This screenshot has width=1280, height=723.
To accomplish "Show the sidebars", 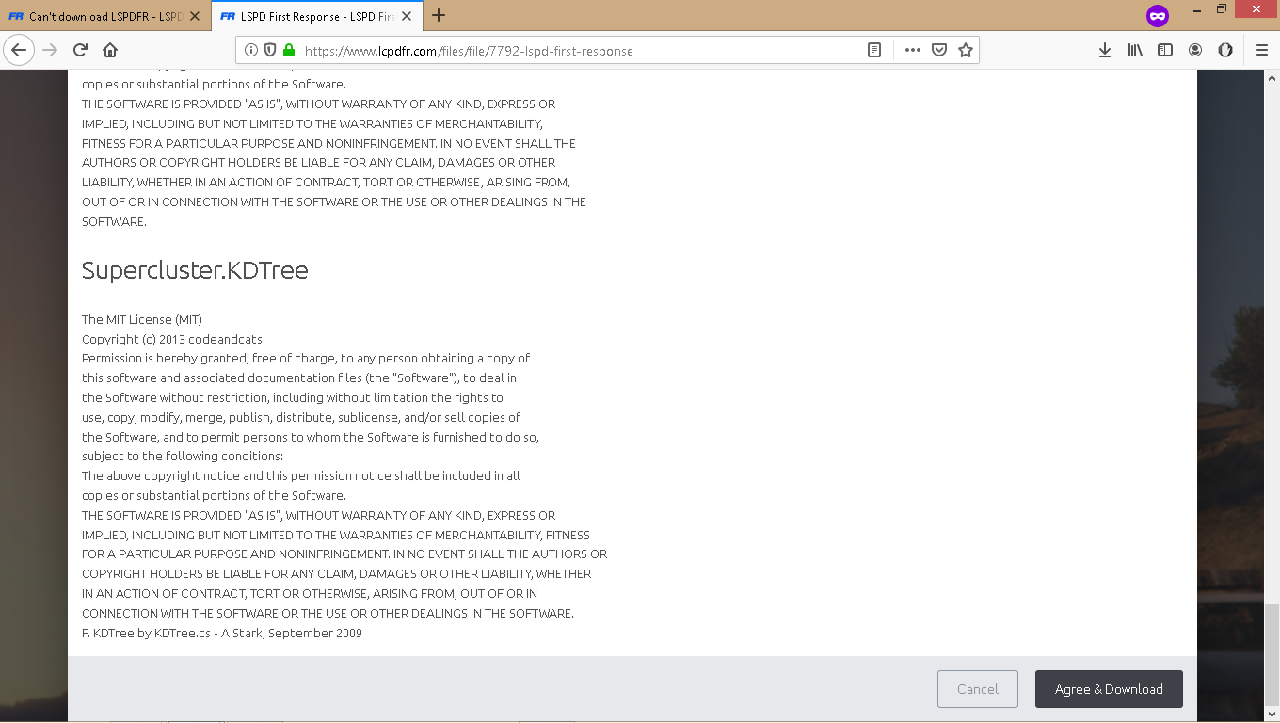I will pyautogui.click(x=1165, y=51).
